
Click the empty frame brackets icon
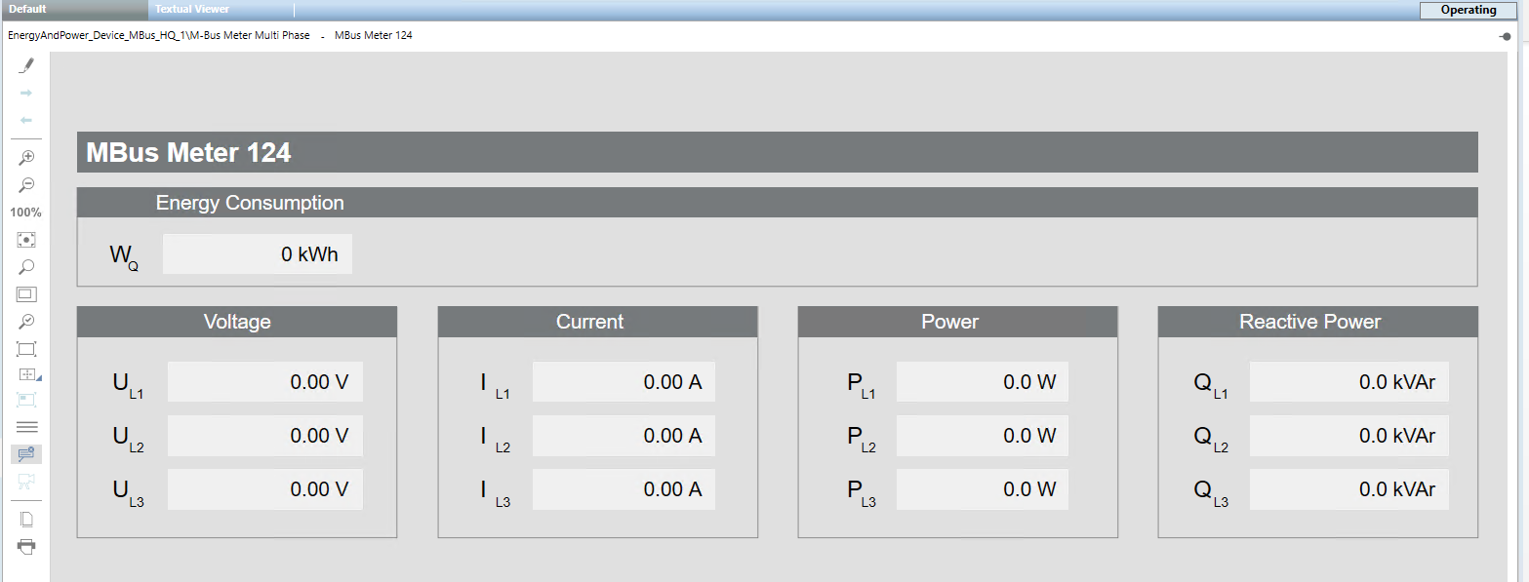click(26, 349)
